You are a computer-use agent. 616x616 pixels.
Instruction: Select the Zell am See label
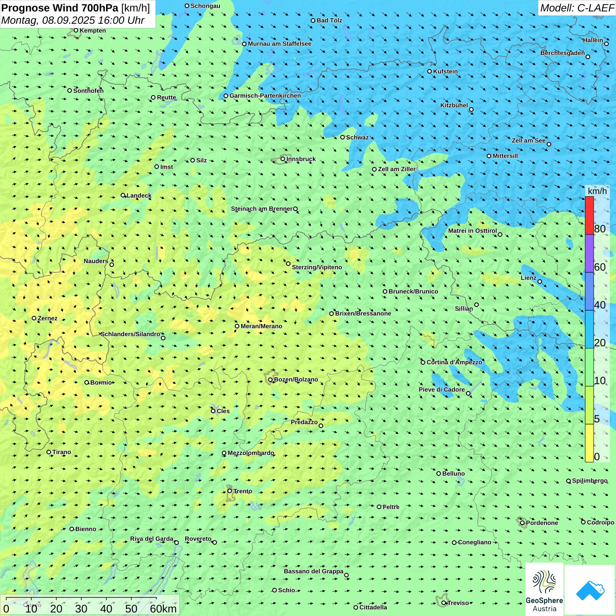pos(528,140)
